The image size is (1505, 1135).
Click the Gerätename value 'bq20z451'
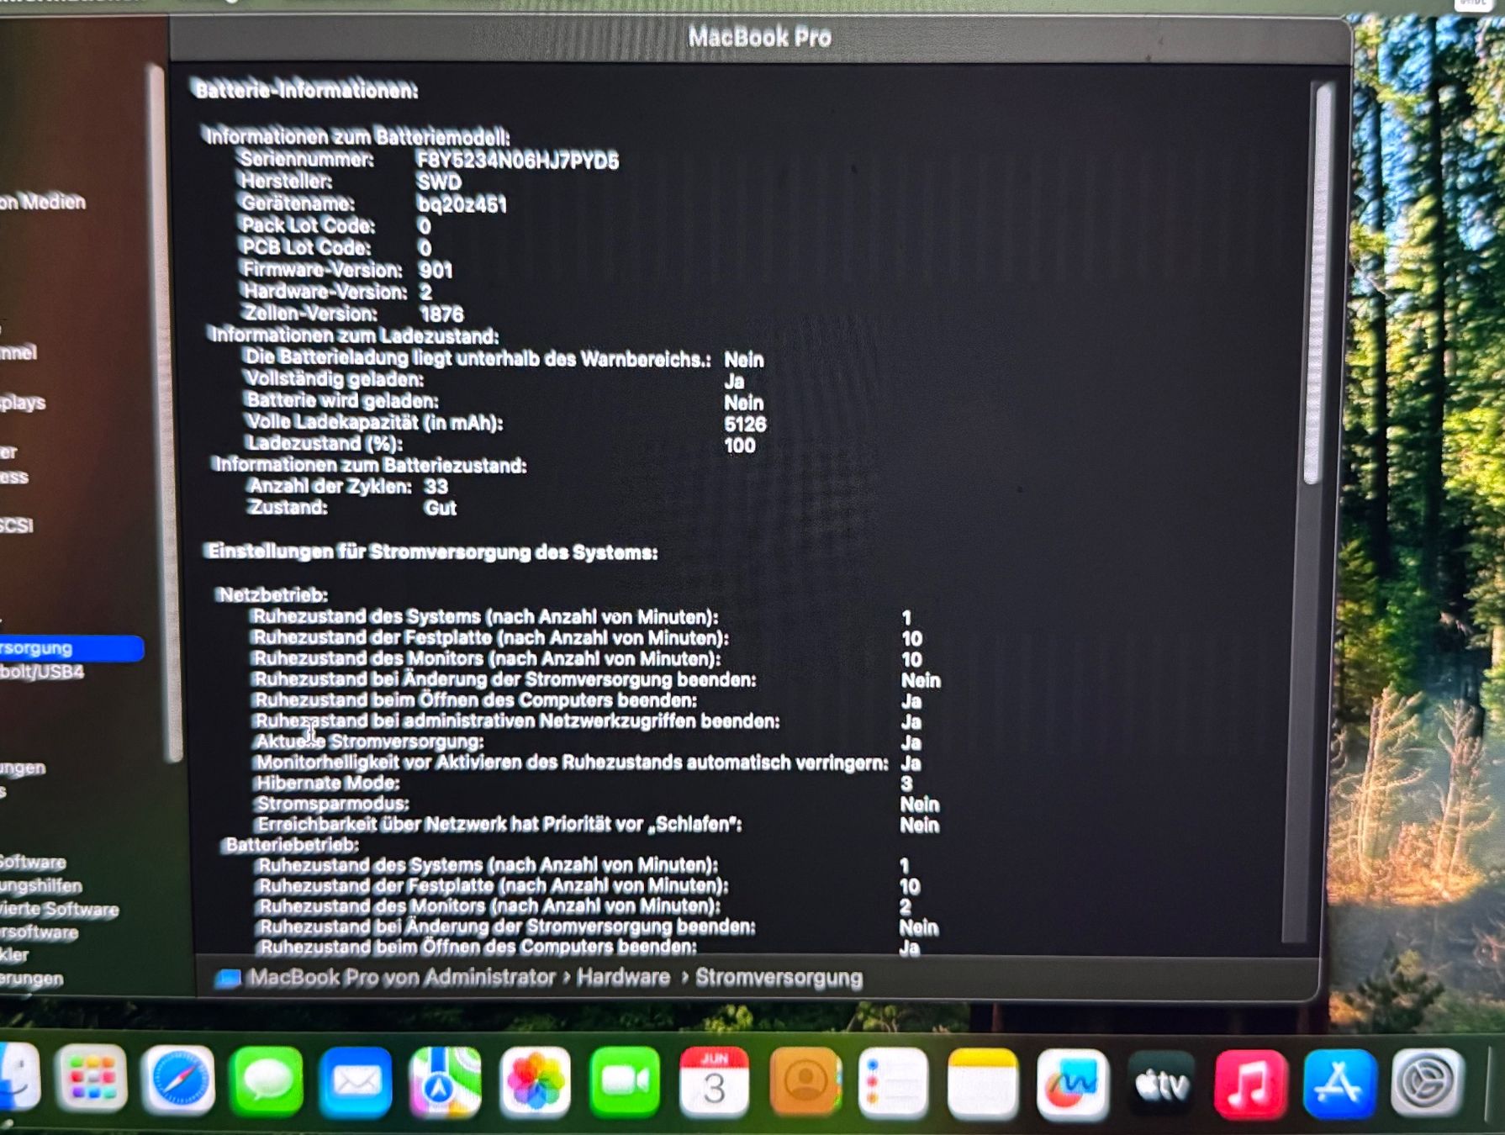click(x=462, y=204)
